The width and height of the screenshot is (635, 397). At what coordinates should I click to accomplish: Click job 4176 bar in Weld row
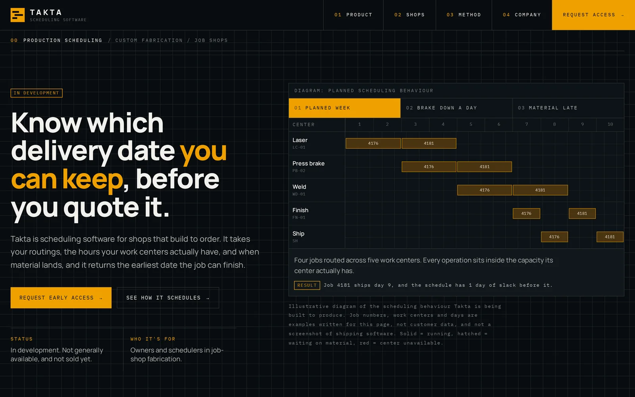(485, 190)
